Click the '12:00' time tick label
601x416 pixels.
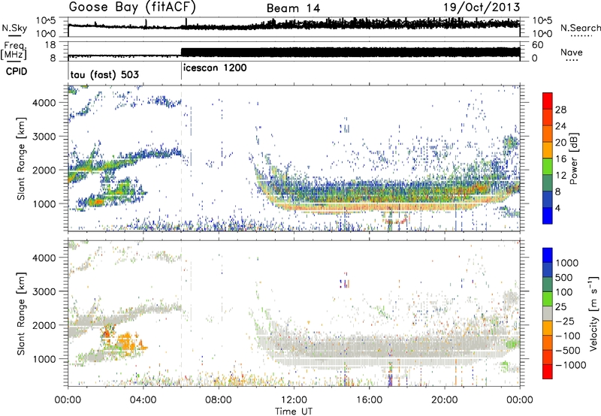coord(294,400)
